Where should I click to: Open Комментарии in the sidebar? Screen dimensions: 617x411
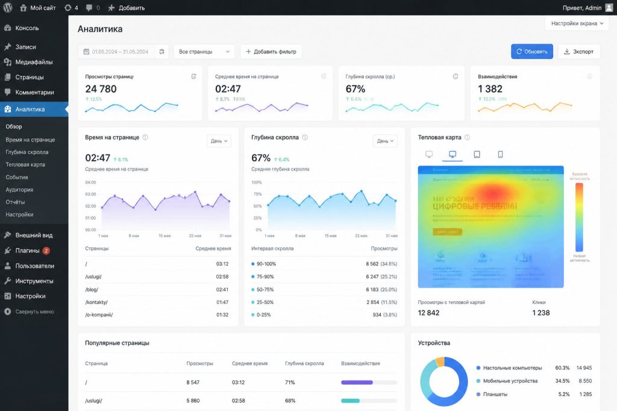pyautogui.click(x=34, y=92)
